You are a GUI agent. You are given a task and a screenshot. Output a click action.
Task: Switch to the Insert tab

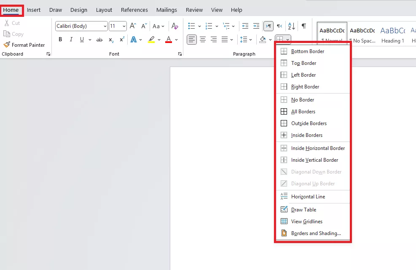pos(34,10)
